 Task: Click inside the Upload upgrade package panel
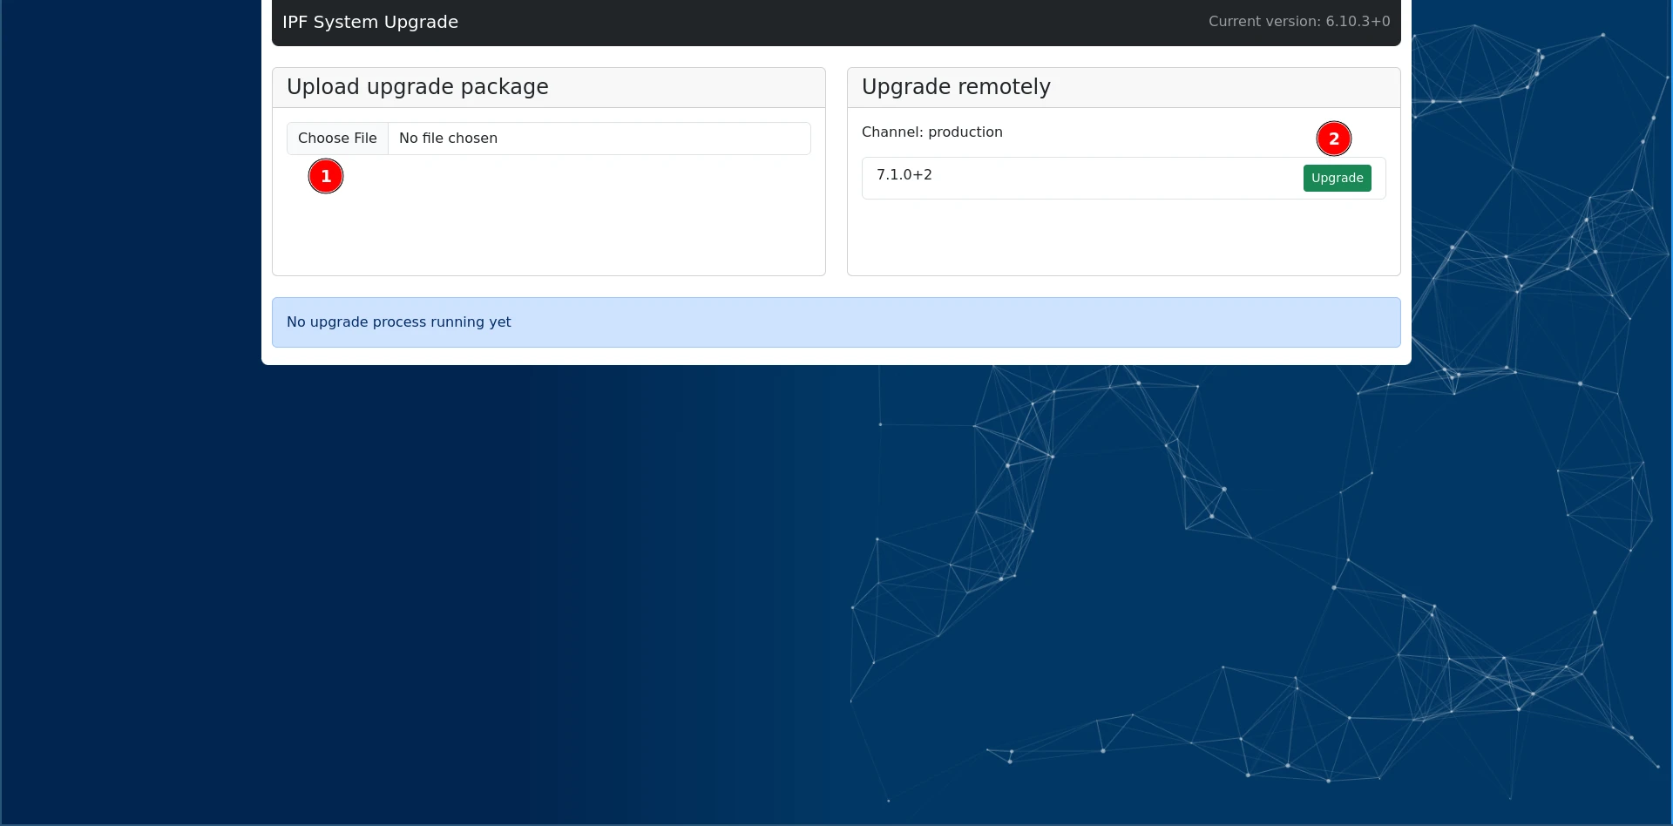(548, 218)
